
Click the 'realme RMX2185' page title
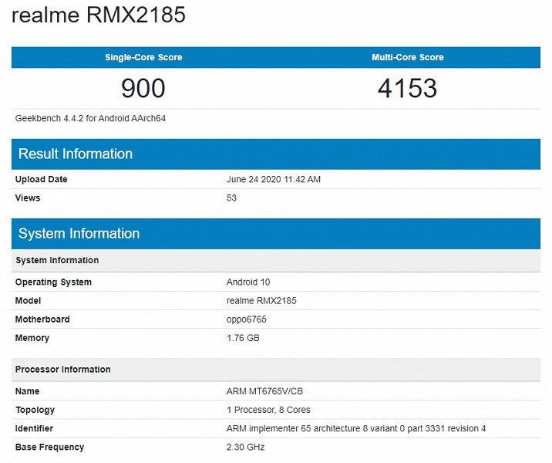[x=99, y=15]
